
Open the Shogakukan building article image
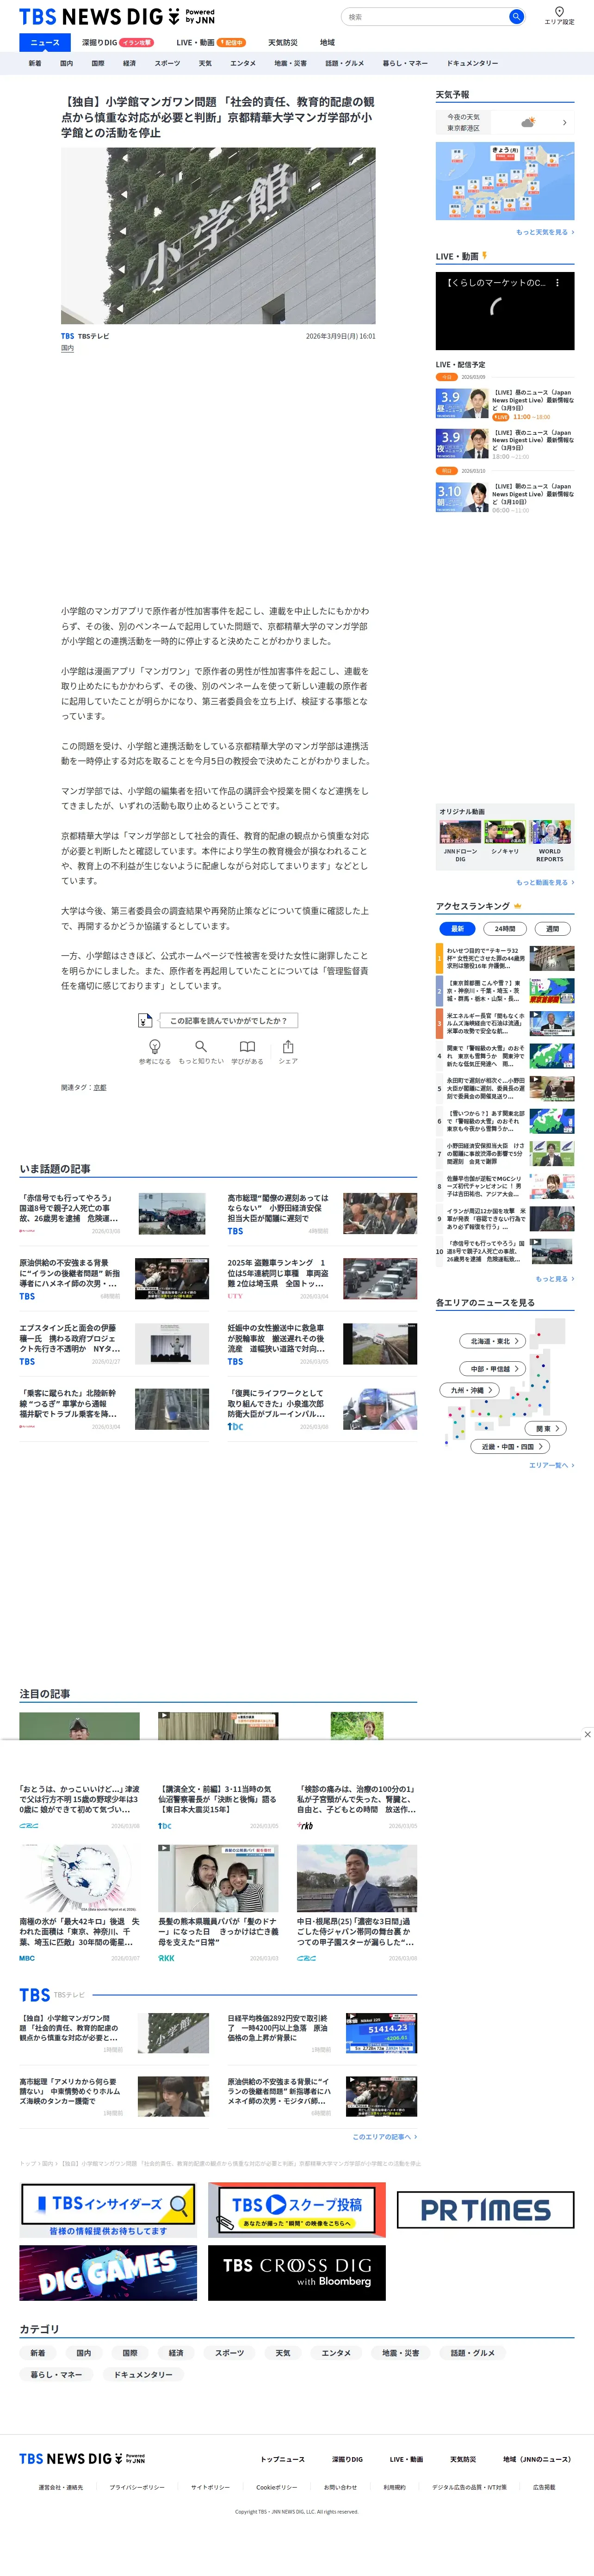point(218,235)
